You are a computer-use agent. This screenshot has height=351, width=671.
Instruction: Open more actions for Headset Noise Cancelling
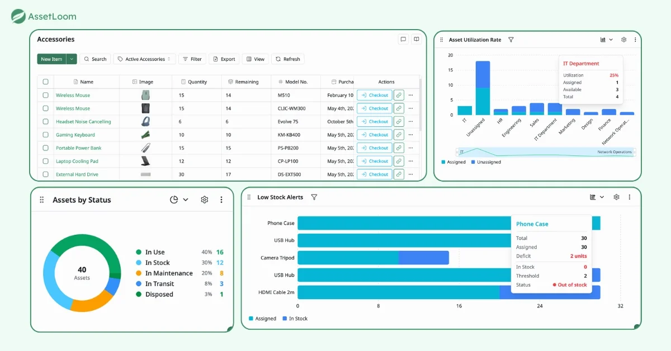click(x=411, y=121)
